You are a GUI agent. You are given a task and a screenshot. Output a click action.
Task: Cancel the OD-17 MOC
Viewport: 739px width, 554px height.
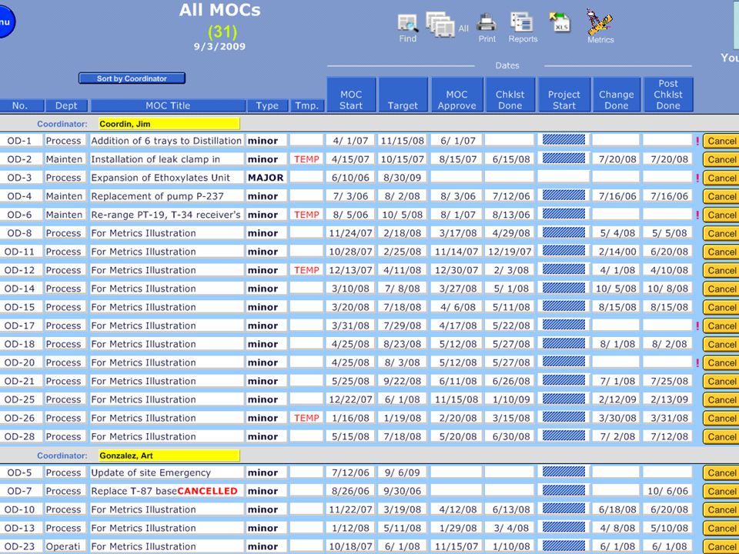(721, 326)
